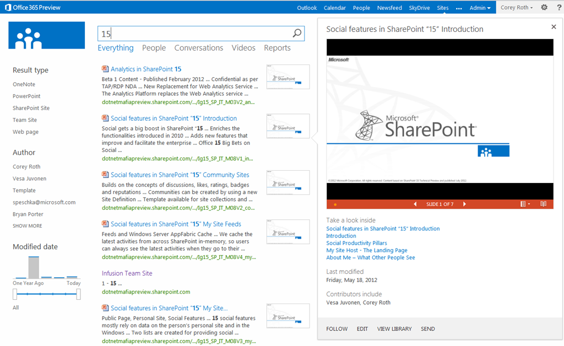Filter by author Corey Roth
The image size is (564, 346).
(x=26, y=166)
